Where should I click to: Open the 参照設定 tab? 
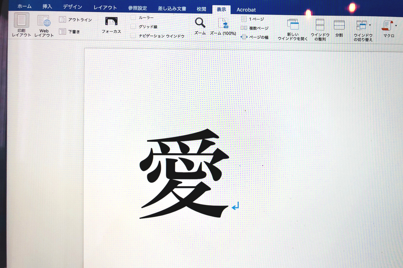click(137, 8)
